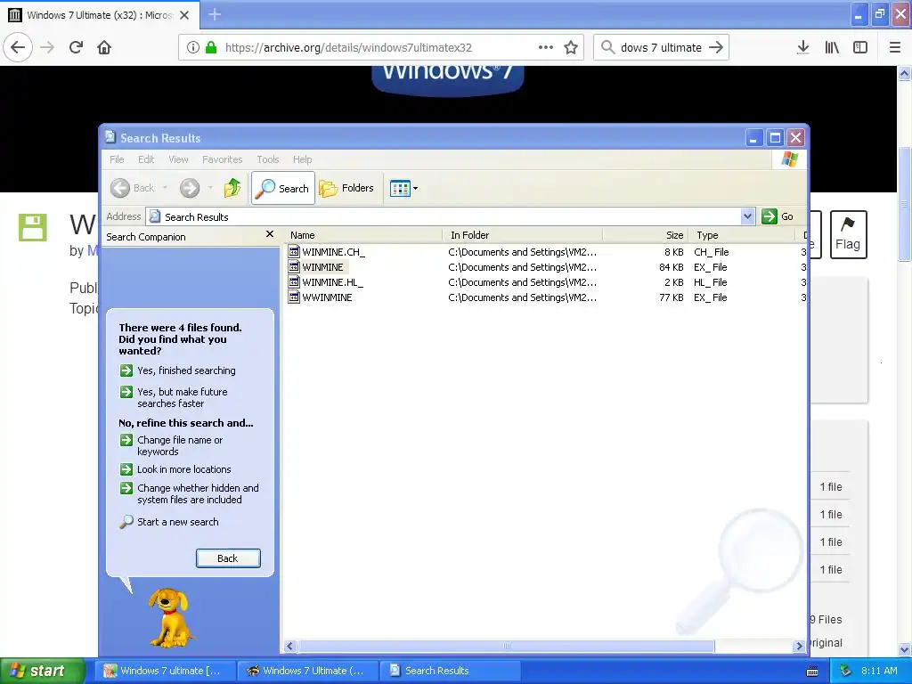Image resolution: width=912 pixels, height=684 pixels.
Task: Expand the Address bar dropdown
Action: [x=747, y=216]
